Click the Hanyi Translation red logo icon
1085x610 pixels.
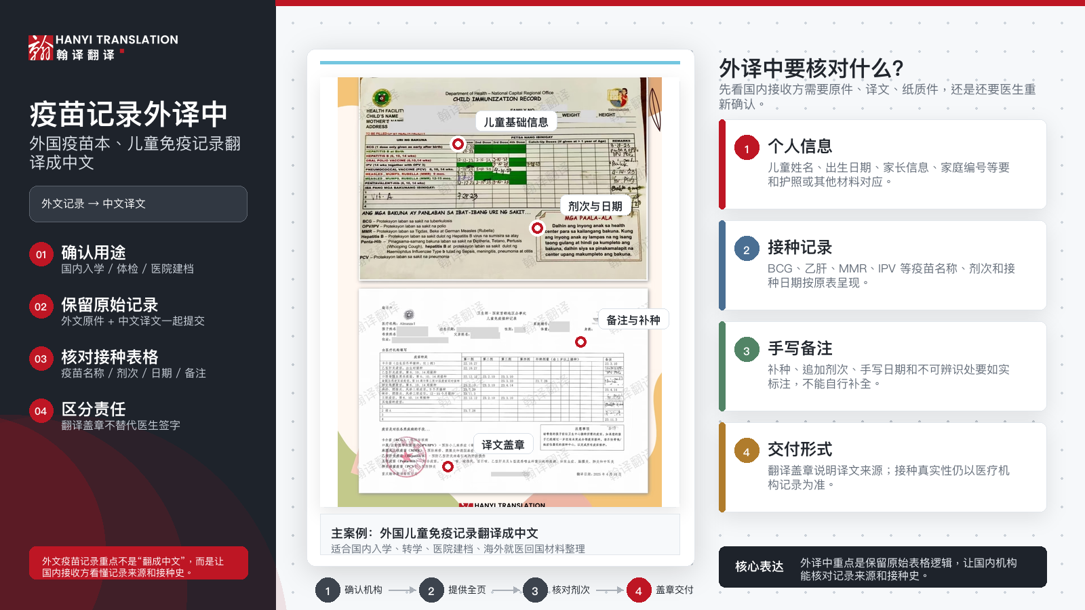[x=41, y=47]
